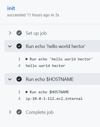Screen dimensions: 100x127
Task: Select the Run echo 'hello world hector' step header
Action: (52, 46)
